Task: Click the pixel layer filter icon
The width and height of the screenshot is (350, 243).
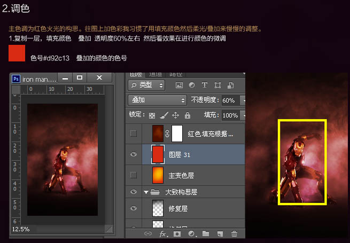Action: click(179, 85)
